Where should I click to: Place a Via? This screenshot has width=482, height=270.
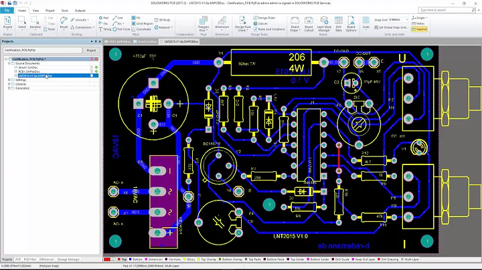click(103, 23)
